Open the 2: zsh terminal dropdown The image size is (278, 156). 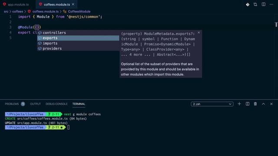tap(212, 104)
